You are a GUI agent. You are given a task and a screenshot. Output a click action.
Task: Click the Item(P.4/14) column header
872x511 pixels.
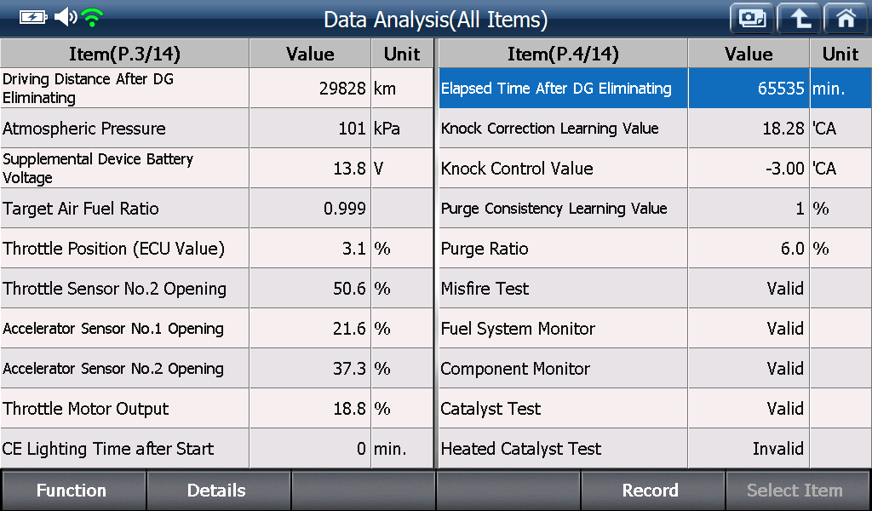pos(563,54)
